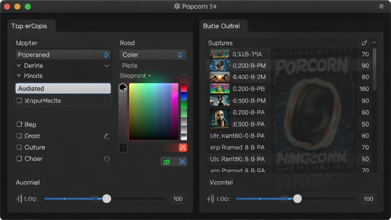Click the small chevron right of Slilepront

184,75
